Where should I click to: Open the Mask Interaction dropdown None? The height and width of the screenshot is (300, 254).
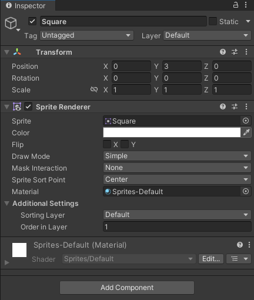(177, 168)
